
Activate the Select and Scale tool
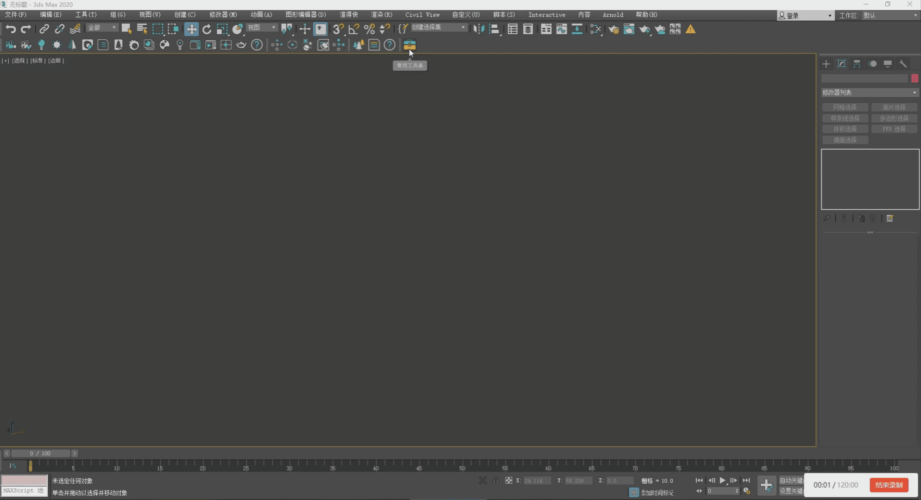tap(222, 29)
